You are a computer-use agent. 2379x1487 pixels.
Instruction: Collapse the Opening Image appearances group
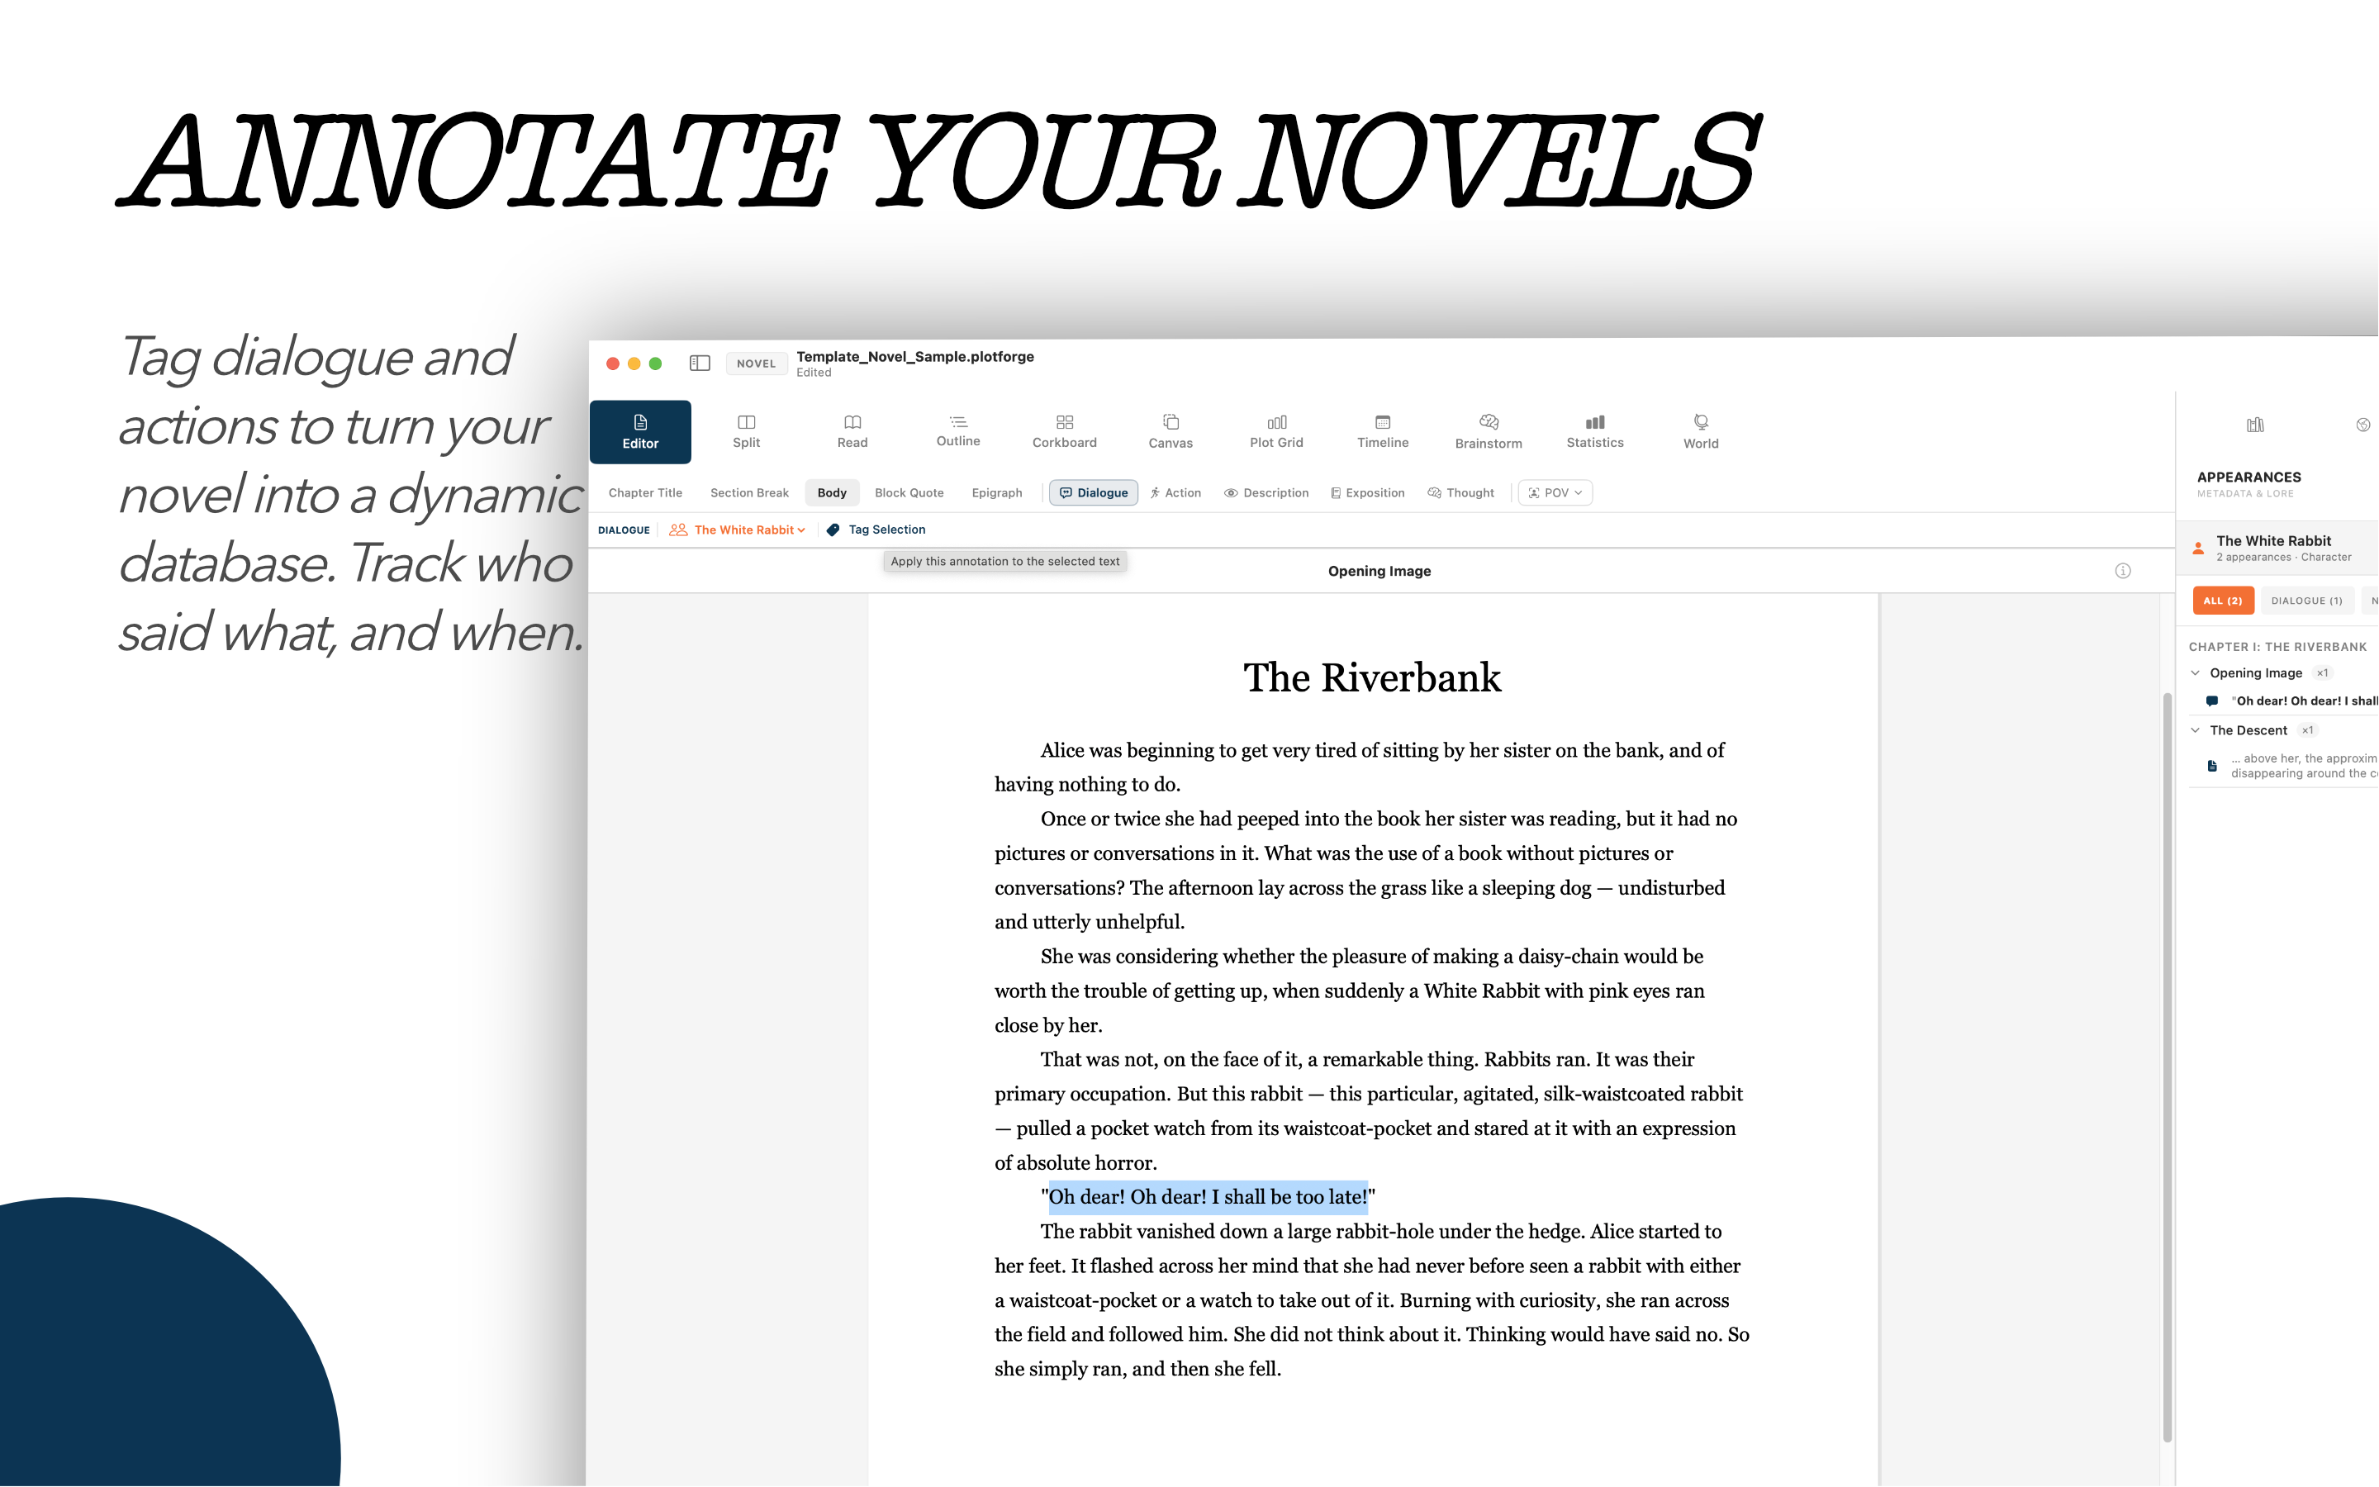2195,672
